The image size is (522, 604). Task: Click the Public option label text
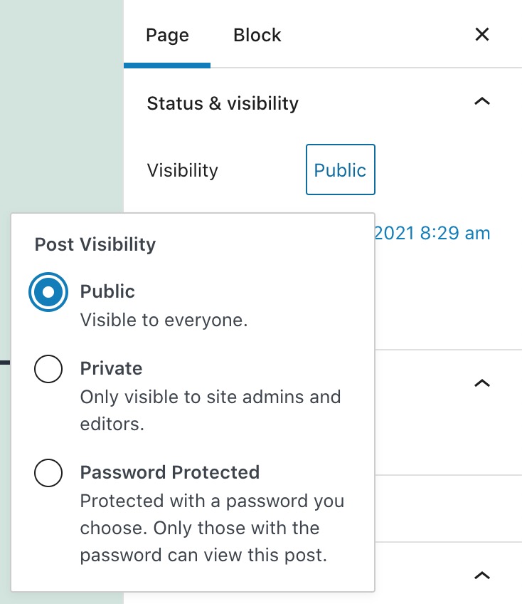[x=107, y=291]
